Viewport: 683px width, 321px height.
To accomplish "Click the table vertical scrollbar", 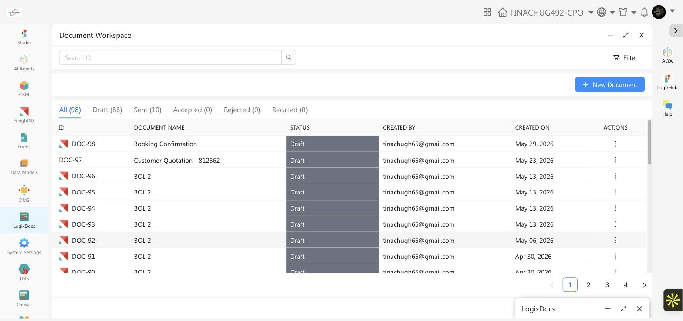I will click(649, 143).
